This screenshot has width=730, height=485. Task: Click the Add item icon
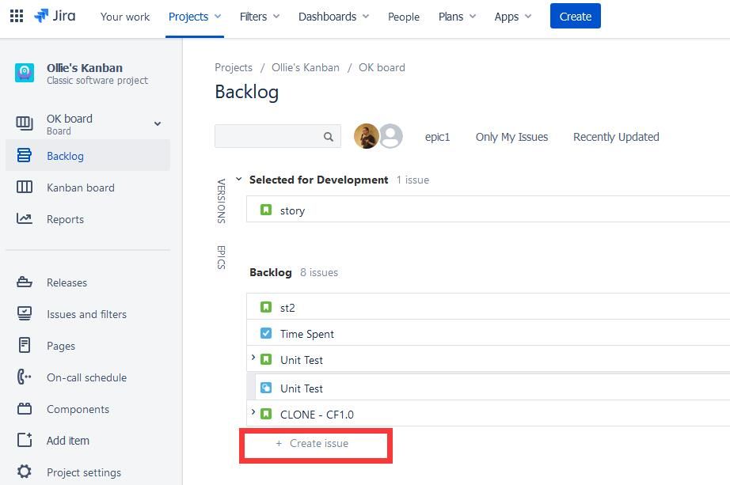point(25,440)
